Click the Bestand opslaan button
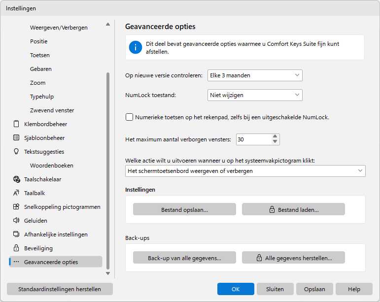This screenshot has height=302, width=380. tap(184, 209)
